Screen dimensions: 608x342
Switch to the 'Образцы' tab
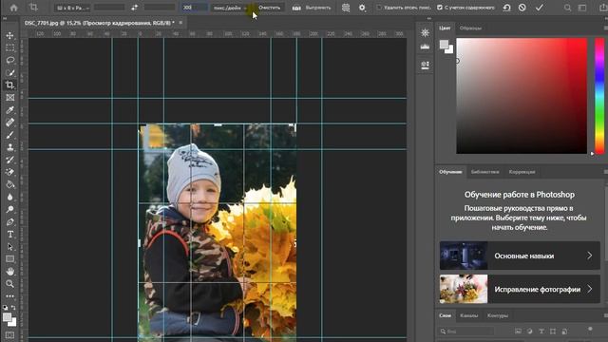pos(470,28)
